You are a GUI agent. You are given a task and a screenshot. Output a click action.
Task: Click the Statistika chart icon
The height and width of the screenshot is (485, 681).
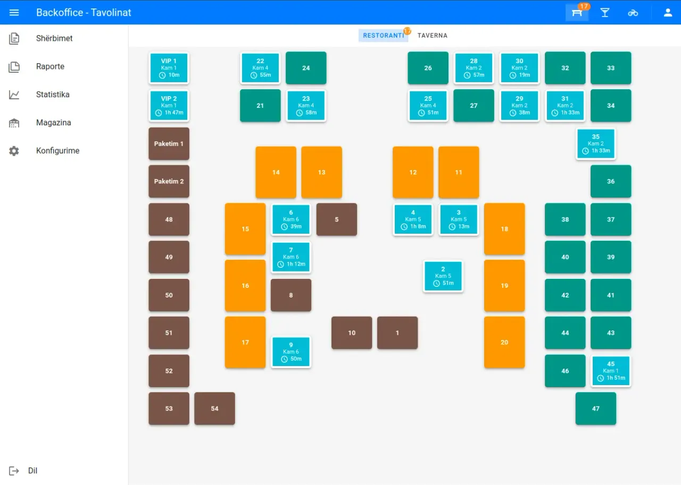pyautogui.click(x=14, y=94)
